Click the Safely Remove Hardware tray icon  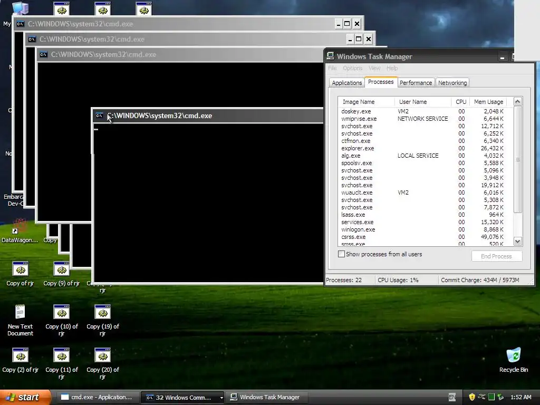(x=500, y=397)
